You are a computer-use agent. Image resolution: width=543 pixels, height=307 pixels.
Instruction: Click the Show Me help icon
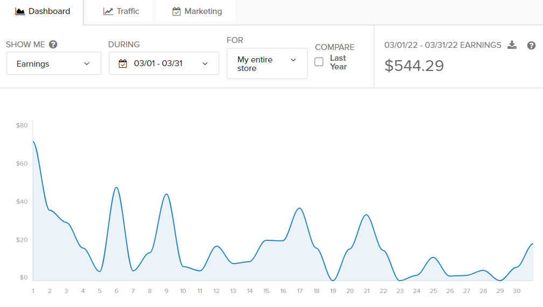tap(53, 45)
